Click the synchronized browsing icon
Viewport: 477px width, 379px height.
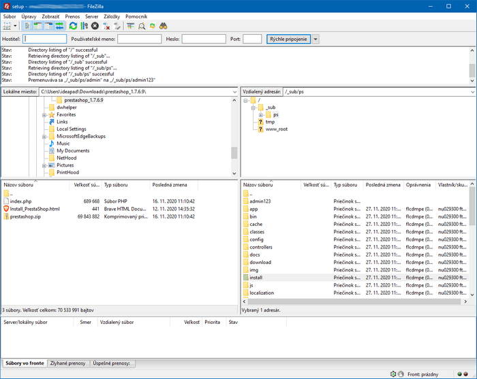pos(153,26)
